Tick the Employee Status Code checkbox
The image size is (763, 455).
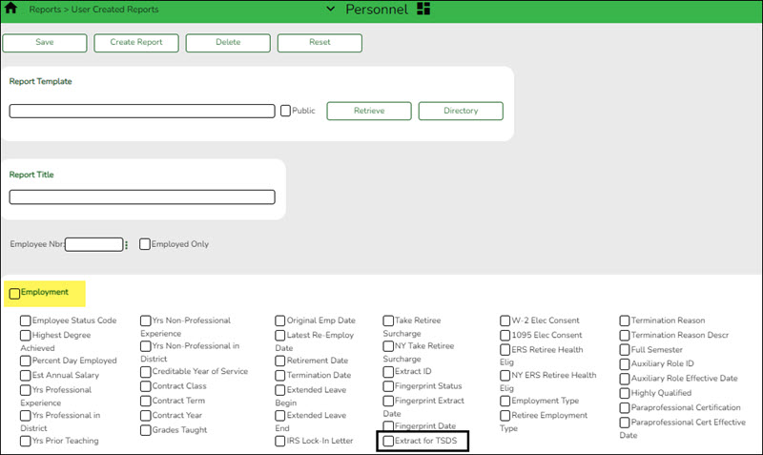[26, 321]
